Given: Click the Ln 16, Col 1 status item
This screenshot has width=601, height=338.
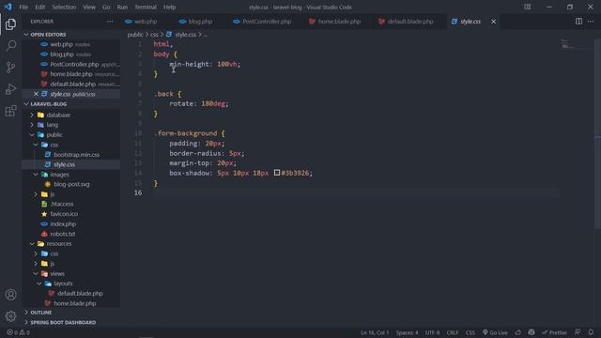Looking at the screenshot, I should coord(375,332).
